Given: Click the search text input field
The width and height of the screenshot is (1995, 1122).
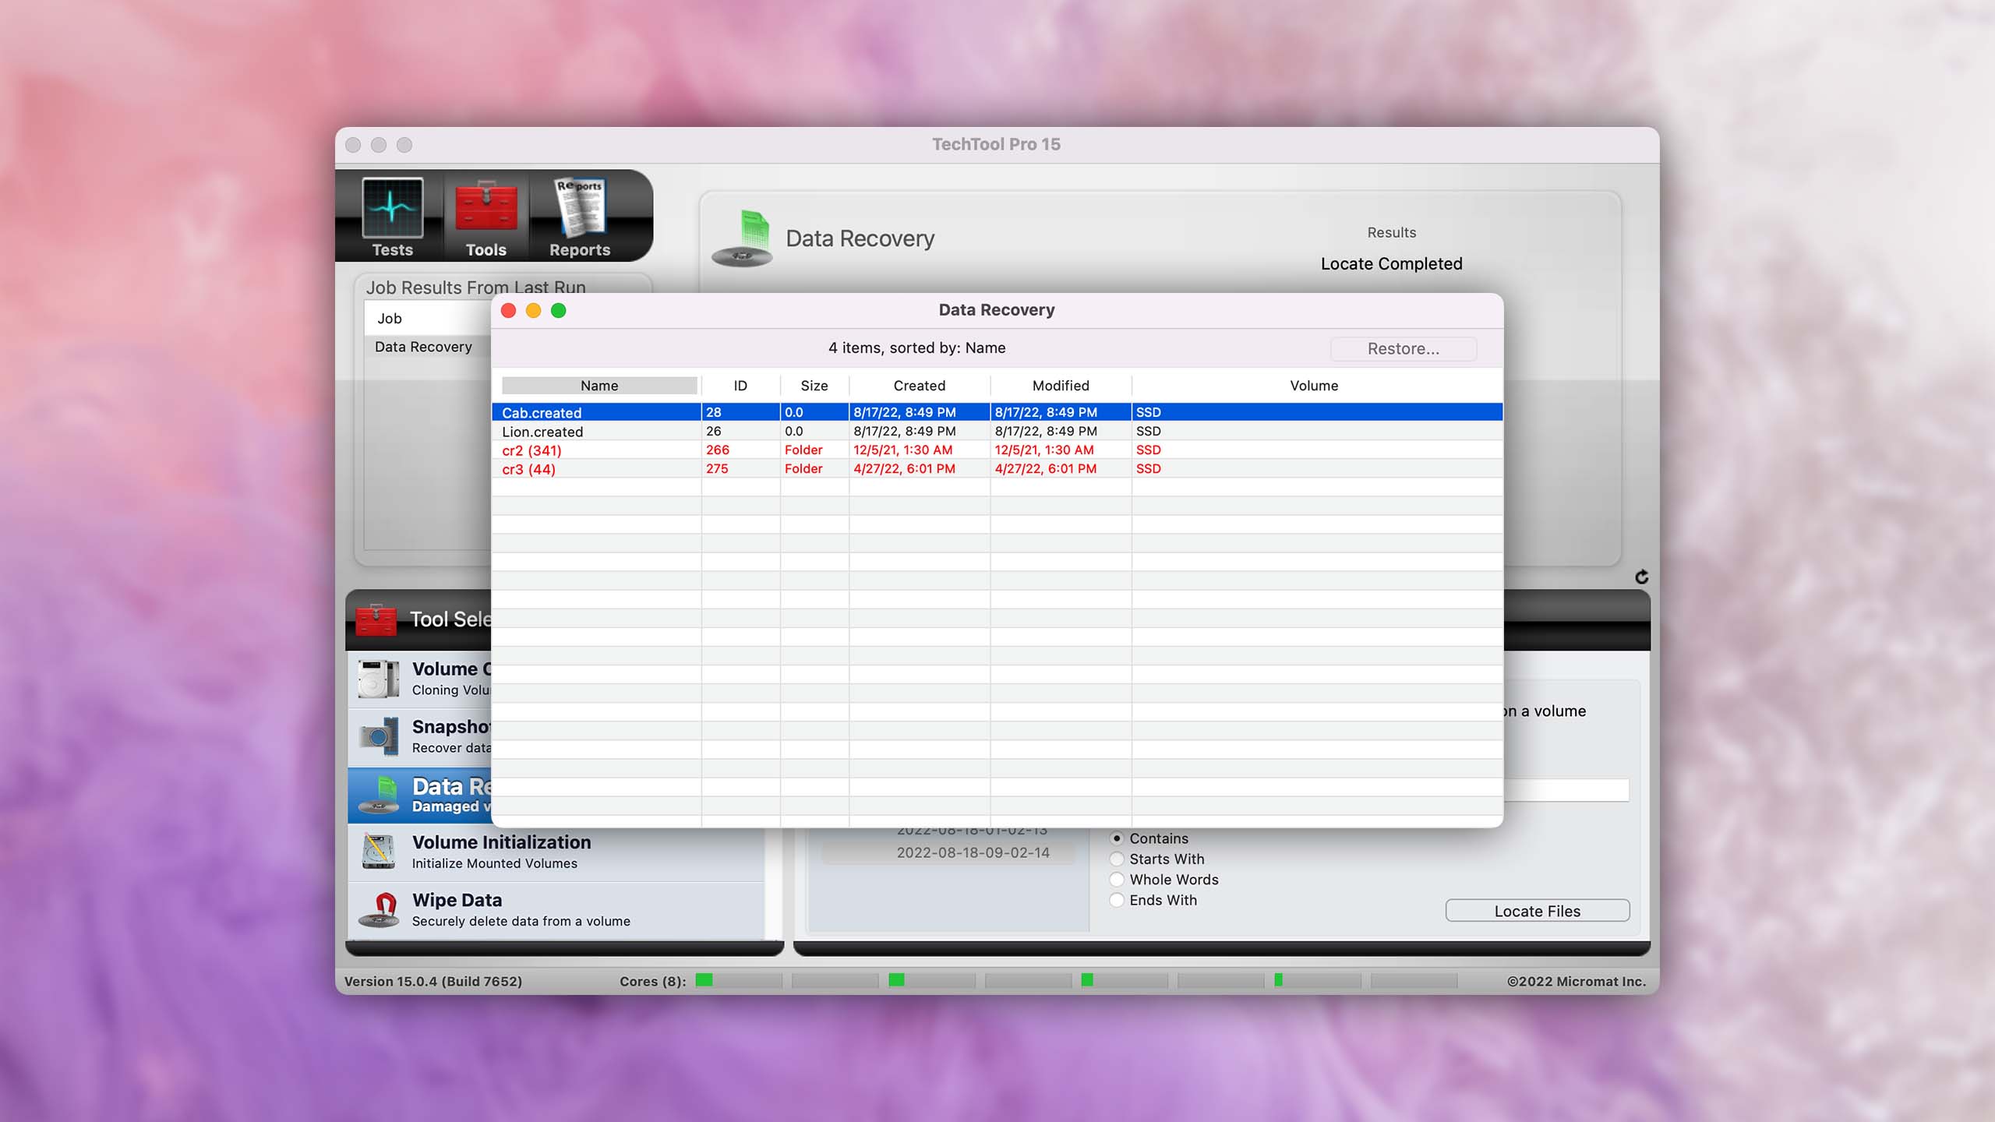Looking at the screenshot, I should click(x=1566, y=790).
